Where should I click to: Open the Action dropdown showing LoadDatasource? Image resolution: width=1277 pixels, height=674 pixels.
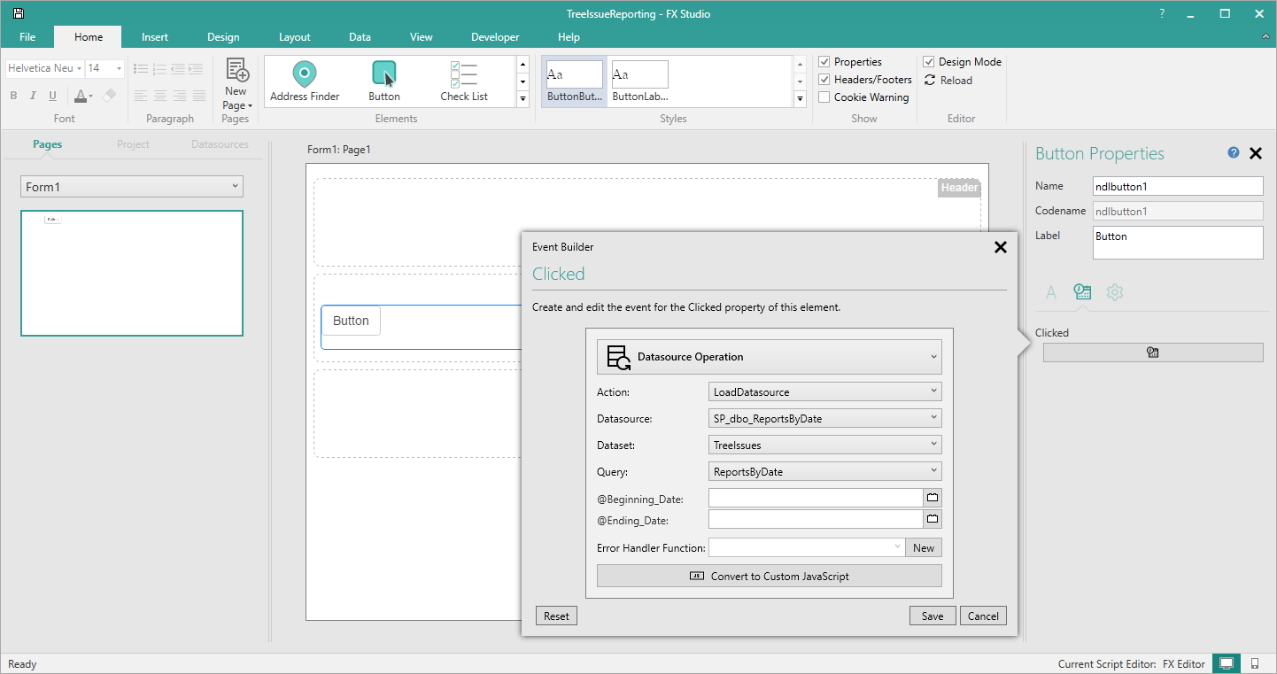(825, 391)
